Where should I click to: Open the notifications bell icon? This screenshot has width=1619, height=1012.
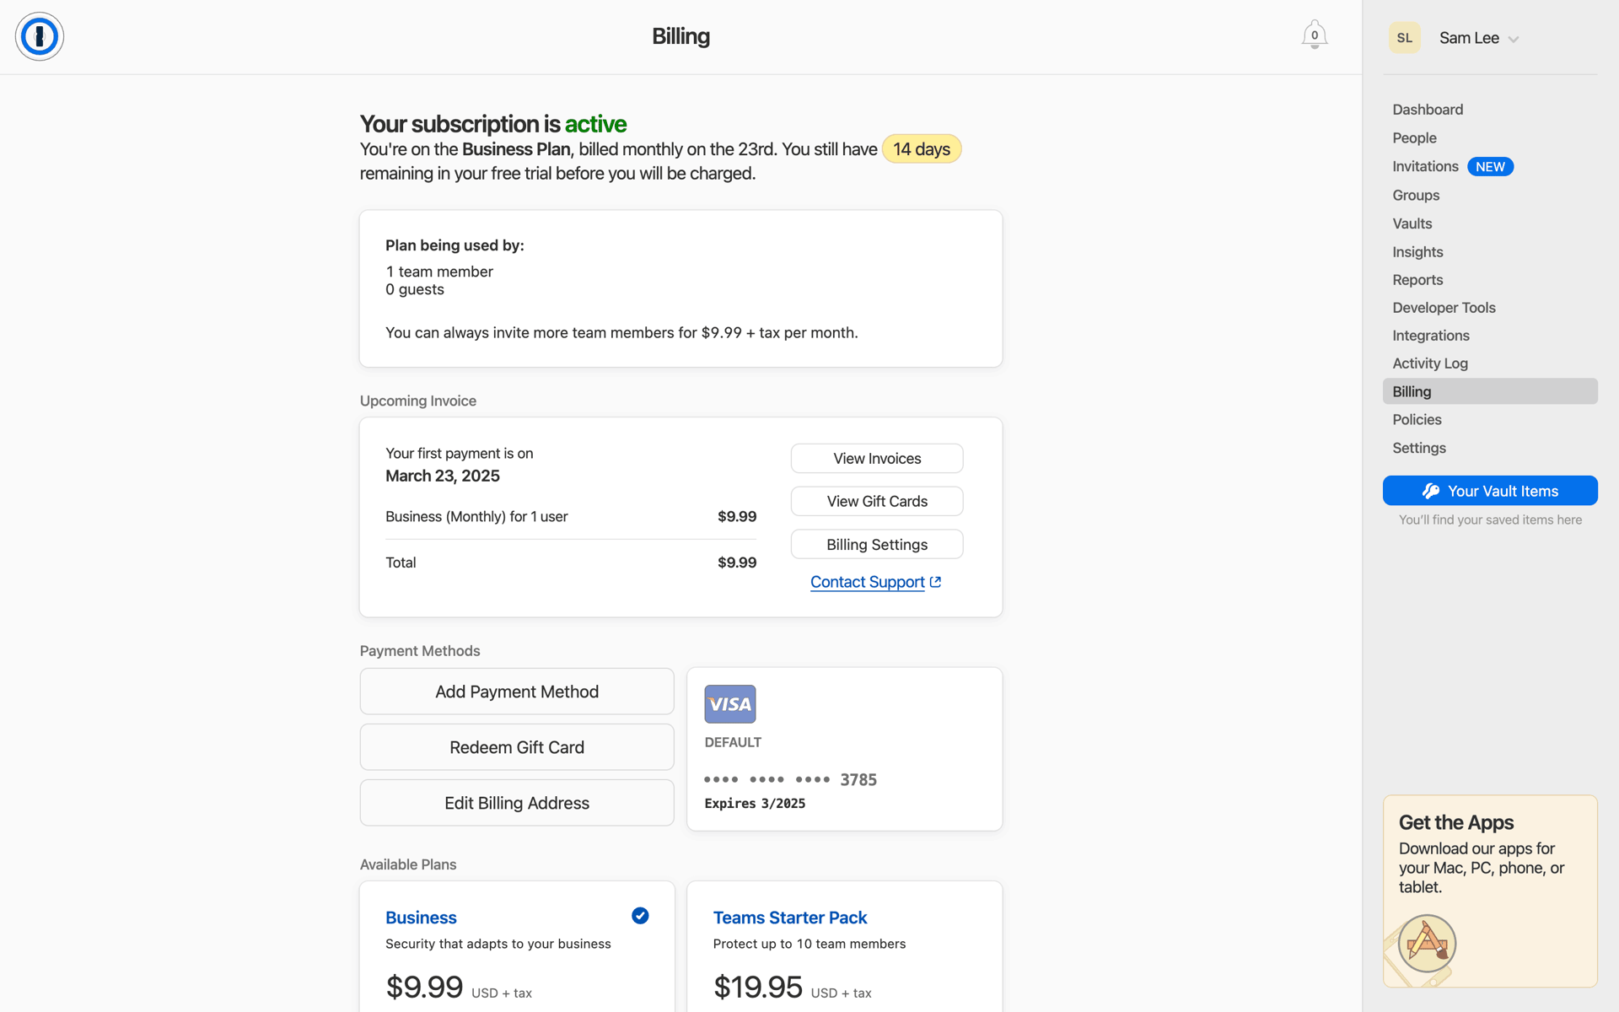1314,35
